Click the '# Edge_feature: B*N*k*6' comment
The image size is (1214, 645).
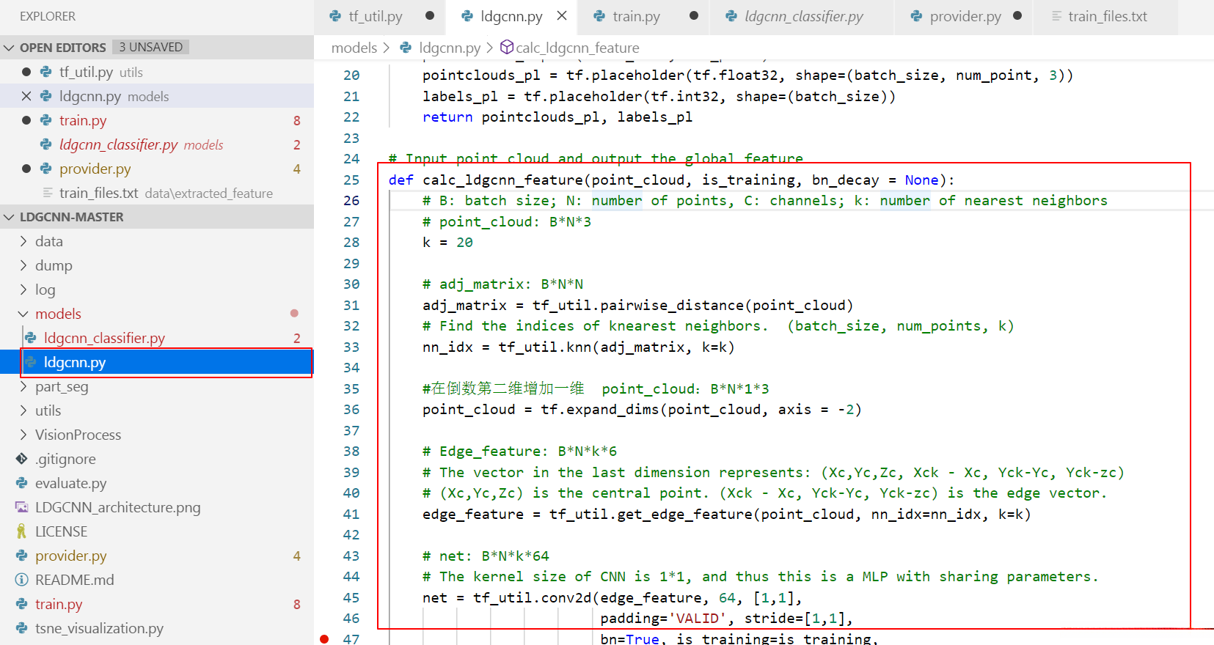pyautogui.click(x=519, y=451)
